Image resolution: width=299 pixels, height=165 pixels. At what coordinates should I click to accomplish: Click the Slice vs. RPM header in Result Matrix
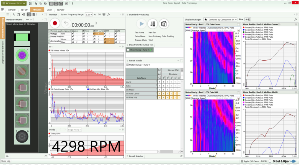[x=171, y=70]
